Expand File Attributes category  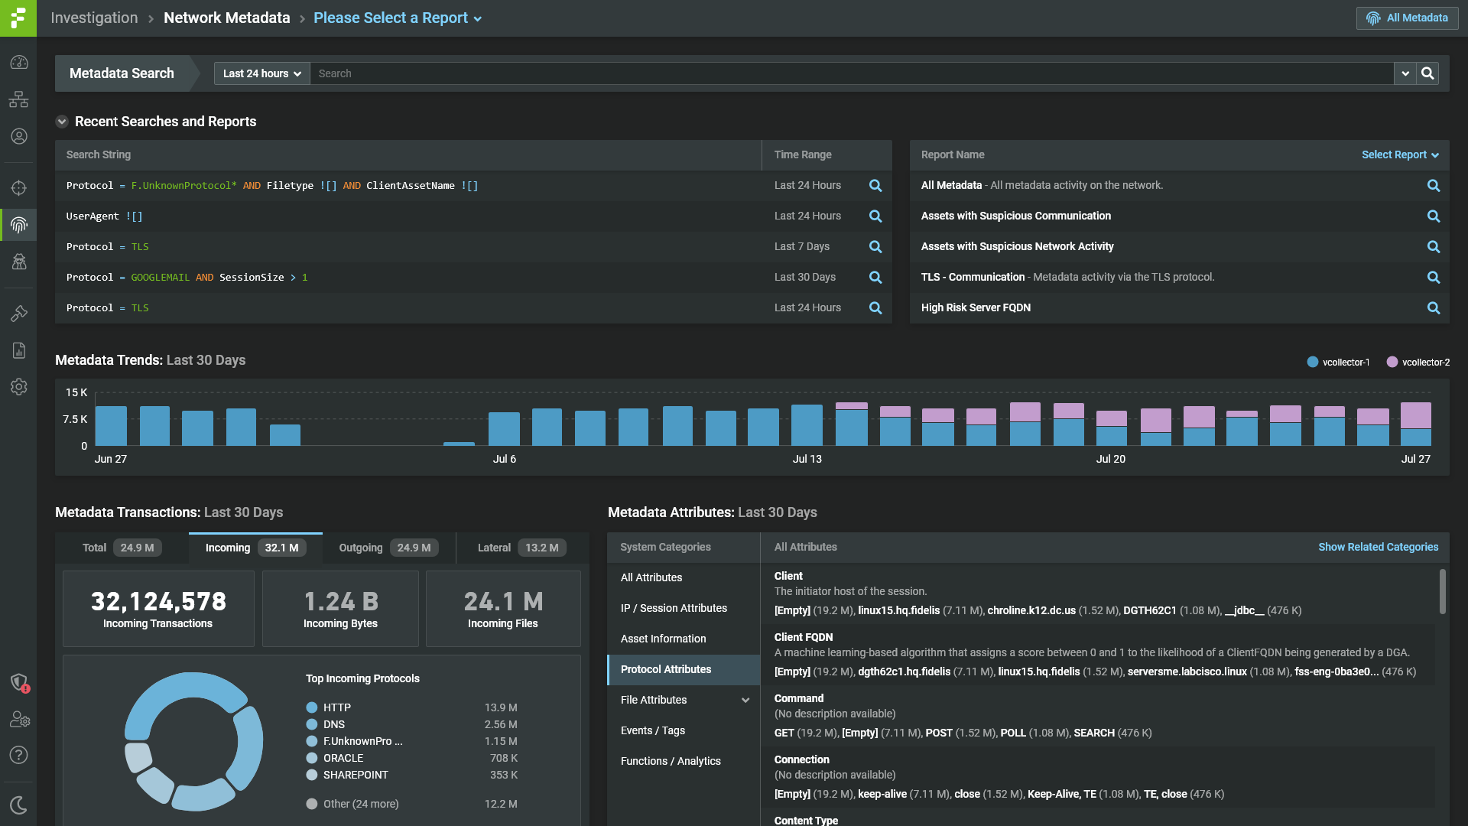745,700
